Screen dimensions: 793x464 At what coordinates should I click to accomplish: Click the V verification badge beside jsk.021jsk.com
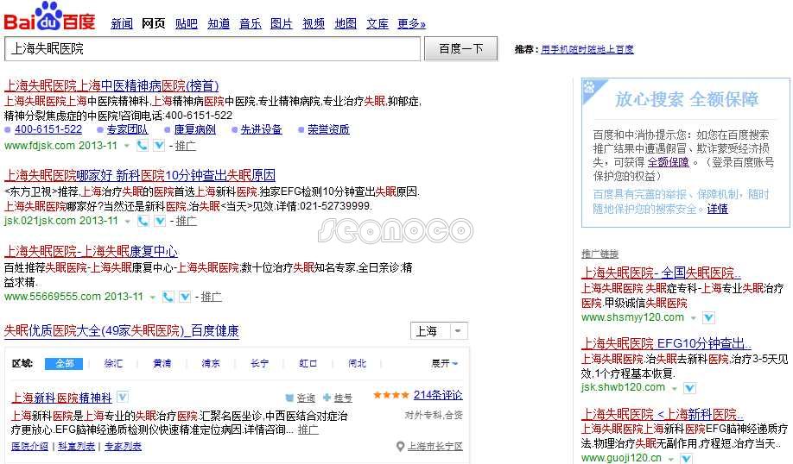pyautogui.click(x=159, y=220)
